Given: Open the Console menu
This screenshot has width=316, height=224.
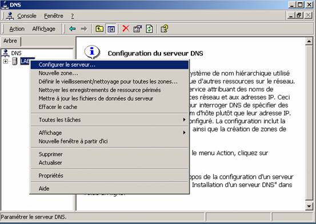Looking at the screenshot, I should (x=27, y=16).
